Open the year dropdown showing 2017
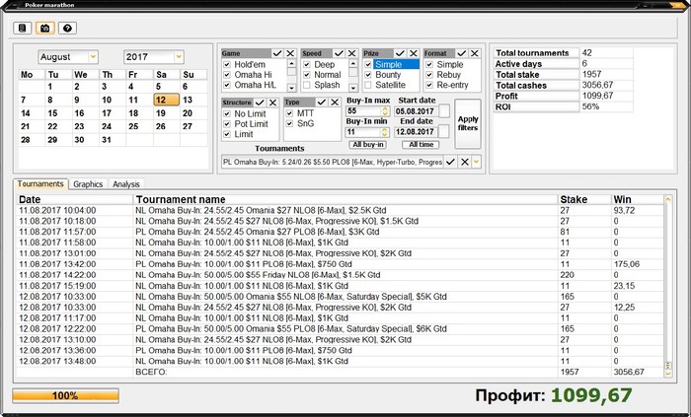The width and height of the screenshot is (691, 417). (179, 57)
